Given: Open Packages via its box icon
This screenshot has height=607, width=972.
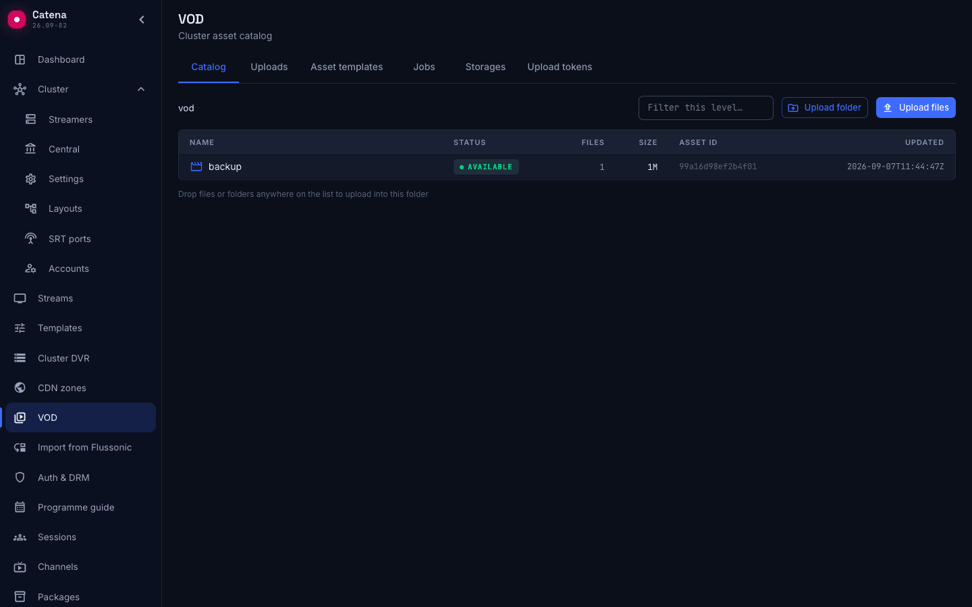Looking at the screenshot, I should pyautogui.click(x=20, y=597).
